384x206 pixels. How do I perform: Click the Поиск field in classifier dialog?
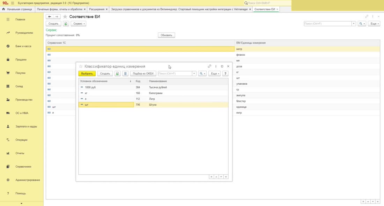click(x=175, y=74)
